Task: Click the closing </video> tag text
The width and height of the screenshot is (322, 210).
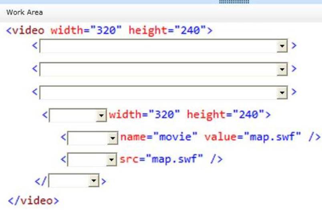Action: click(x=33, y=200)
